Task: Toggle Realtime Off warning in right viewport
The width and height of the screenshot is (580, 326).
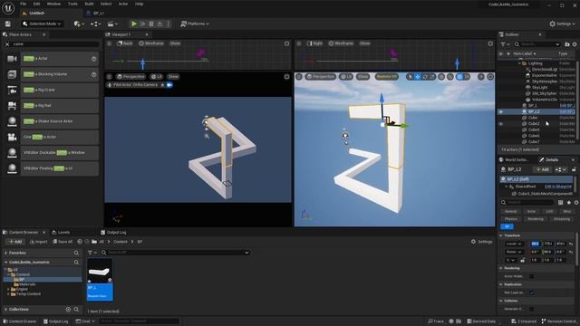Action: pos(387,76)
